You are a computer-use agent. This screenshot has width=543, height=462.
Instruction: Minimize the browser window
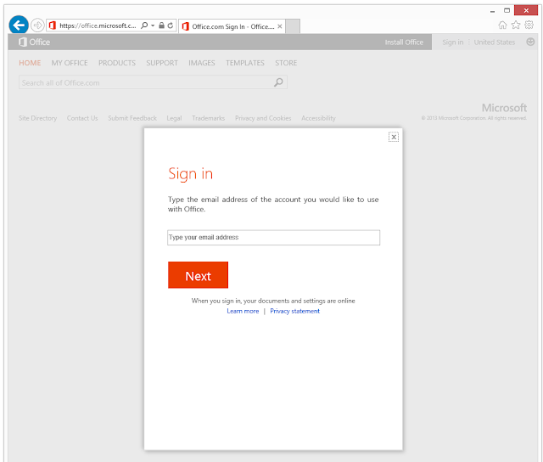(492, 11)
